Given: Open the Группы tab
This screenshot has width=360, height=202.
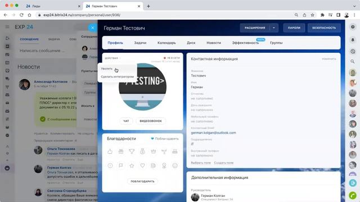Looking at the screenshot, I should [x=276, y=43].
